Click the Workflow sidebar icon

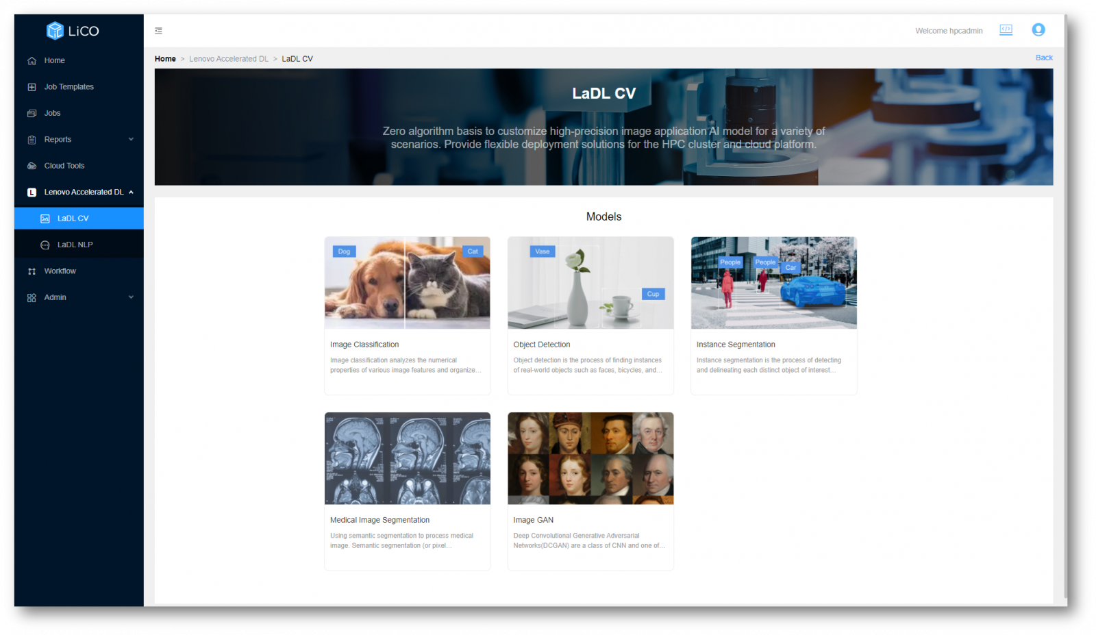pyautogui.click(x=32, y=271)
